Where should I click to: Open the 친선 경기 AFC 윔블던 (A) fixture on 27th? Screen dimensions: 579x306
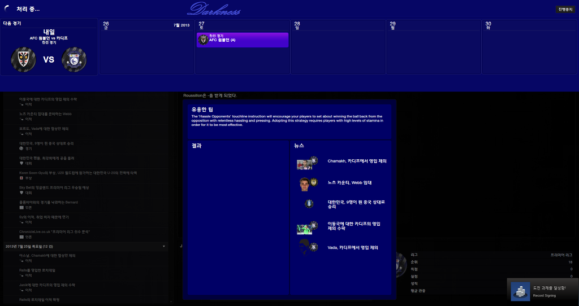coord(243,40)
